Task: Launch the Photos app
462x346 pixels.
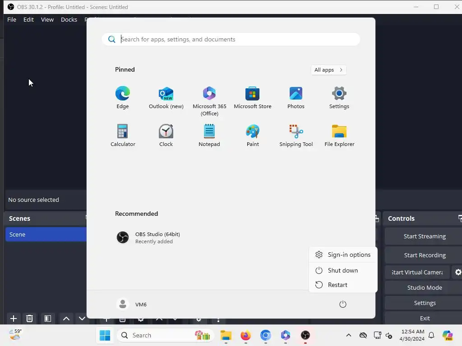Action: point(296,97)
